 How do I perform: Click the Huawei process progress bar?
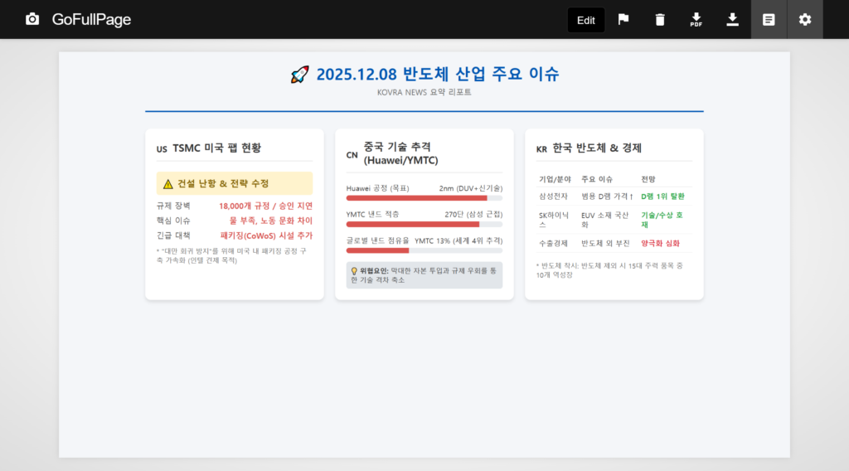pyautogui.click(x=424, y=198)
